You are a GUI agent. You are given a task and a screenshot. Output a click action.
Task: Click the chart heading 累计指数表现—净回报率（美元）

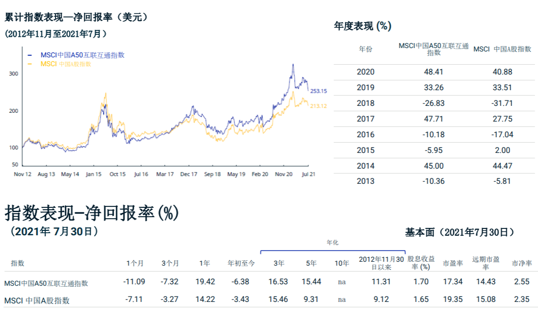click(x=77, y=17)
